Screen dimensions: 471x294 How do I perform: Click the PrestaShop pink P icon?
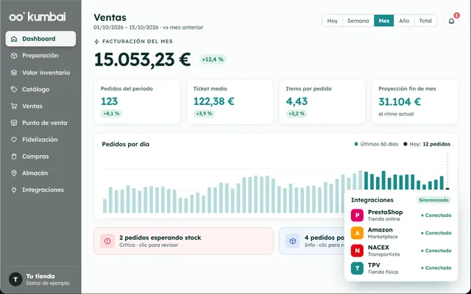click(357, 215)
